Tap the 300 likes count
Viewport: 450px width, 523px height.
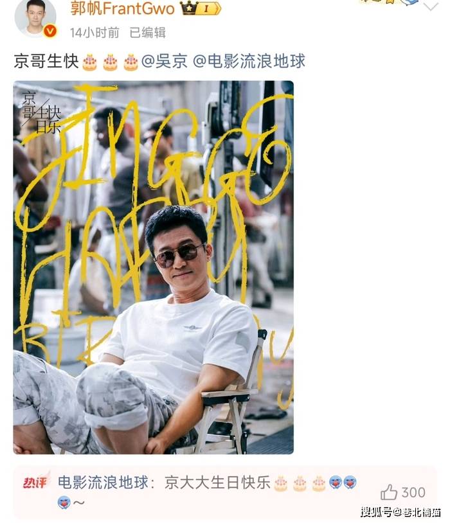[x=413, y=492]
